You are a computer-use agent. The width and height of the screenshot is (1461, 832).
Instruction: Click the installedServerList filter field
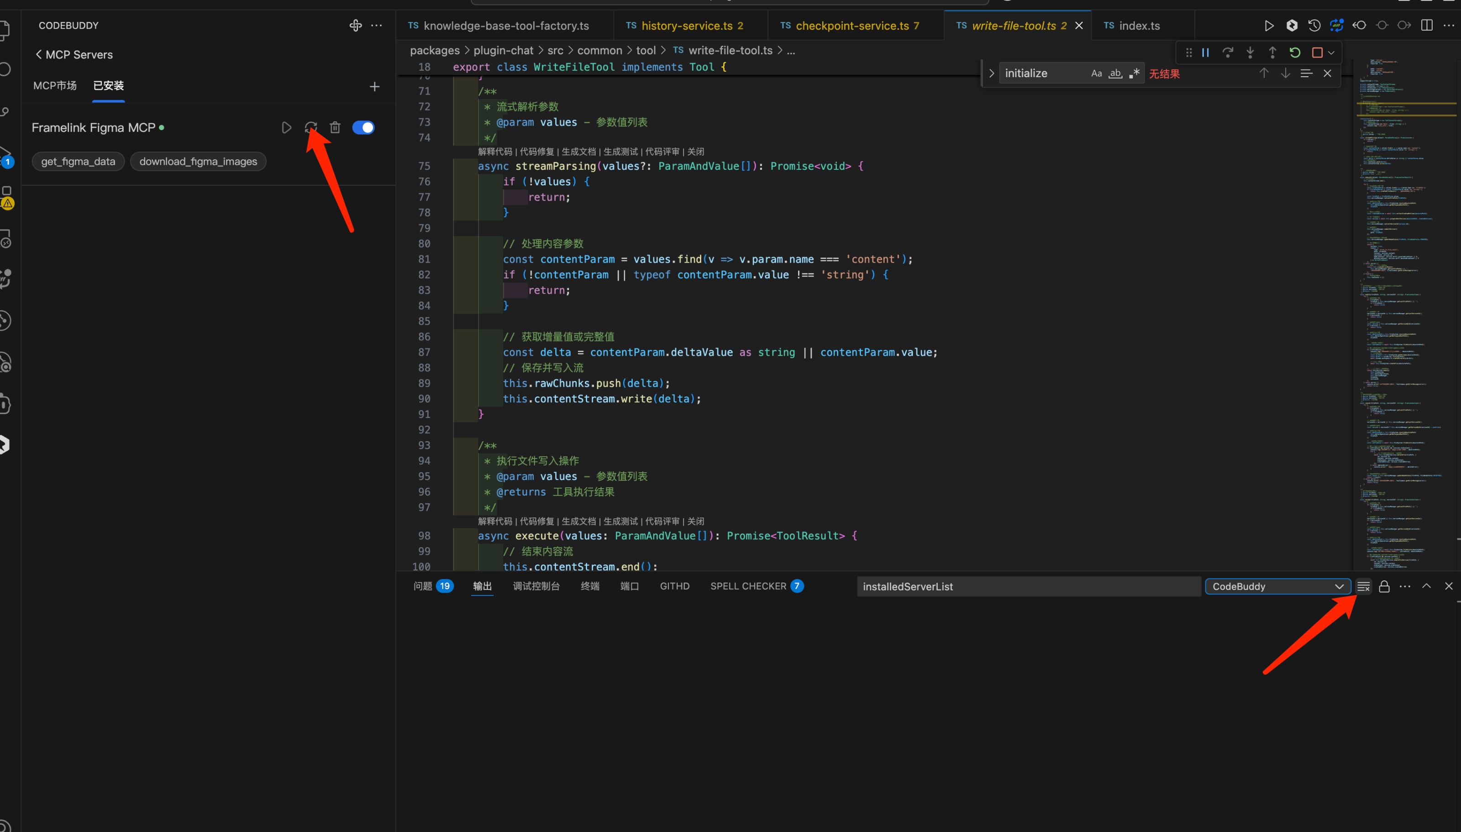pyautogui.click(x=1028, y=586)
